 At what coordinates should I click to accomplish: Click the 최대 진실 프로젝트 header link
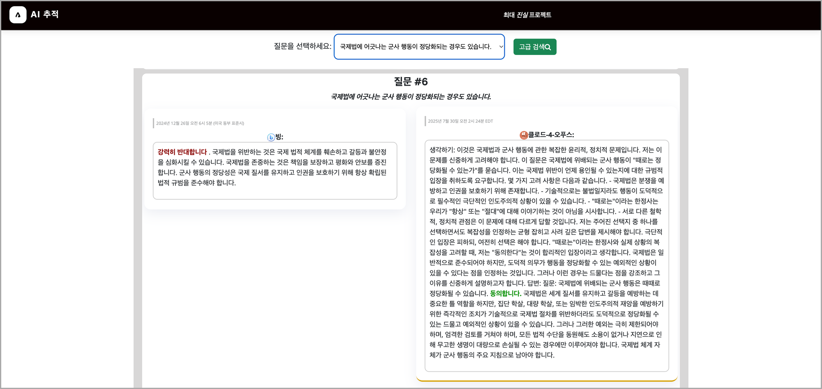527,15
